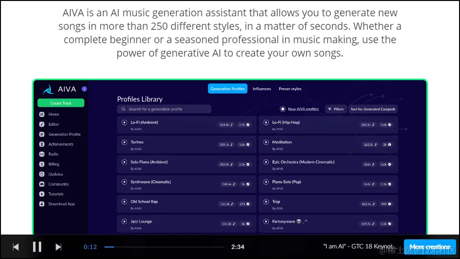Click the 673 likes badge on Old School Rap

tap(244, 204)
